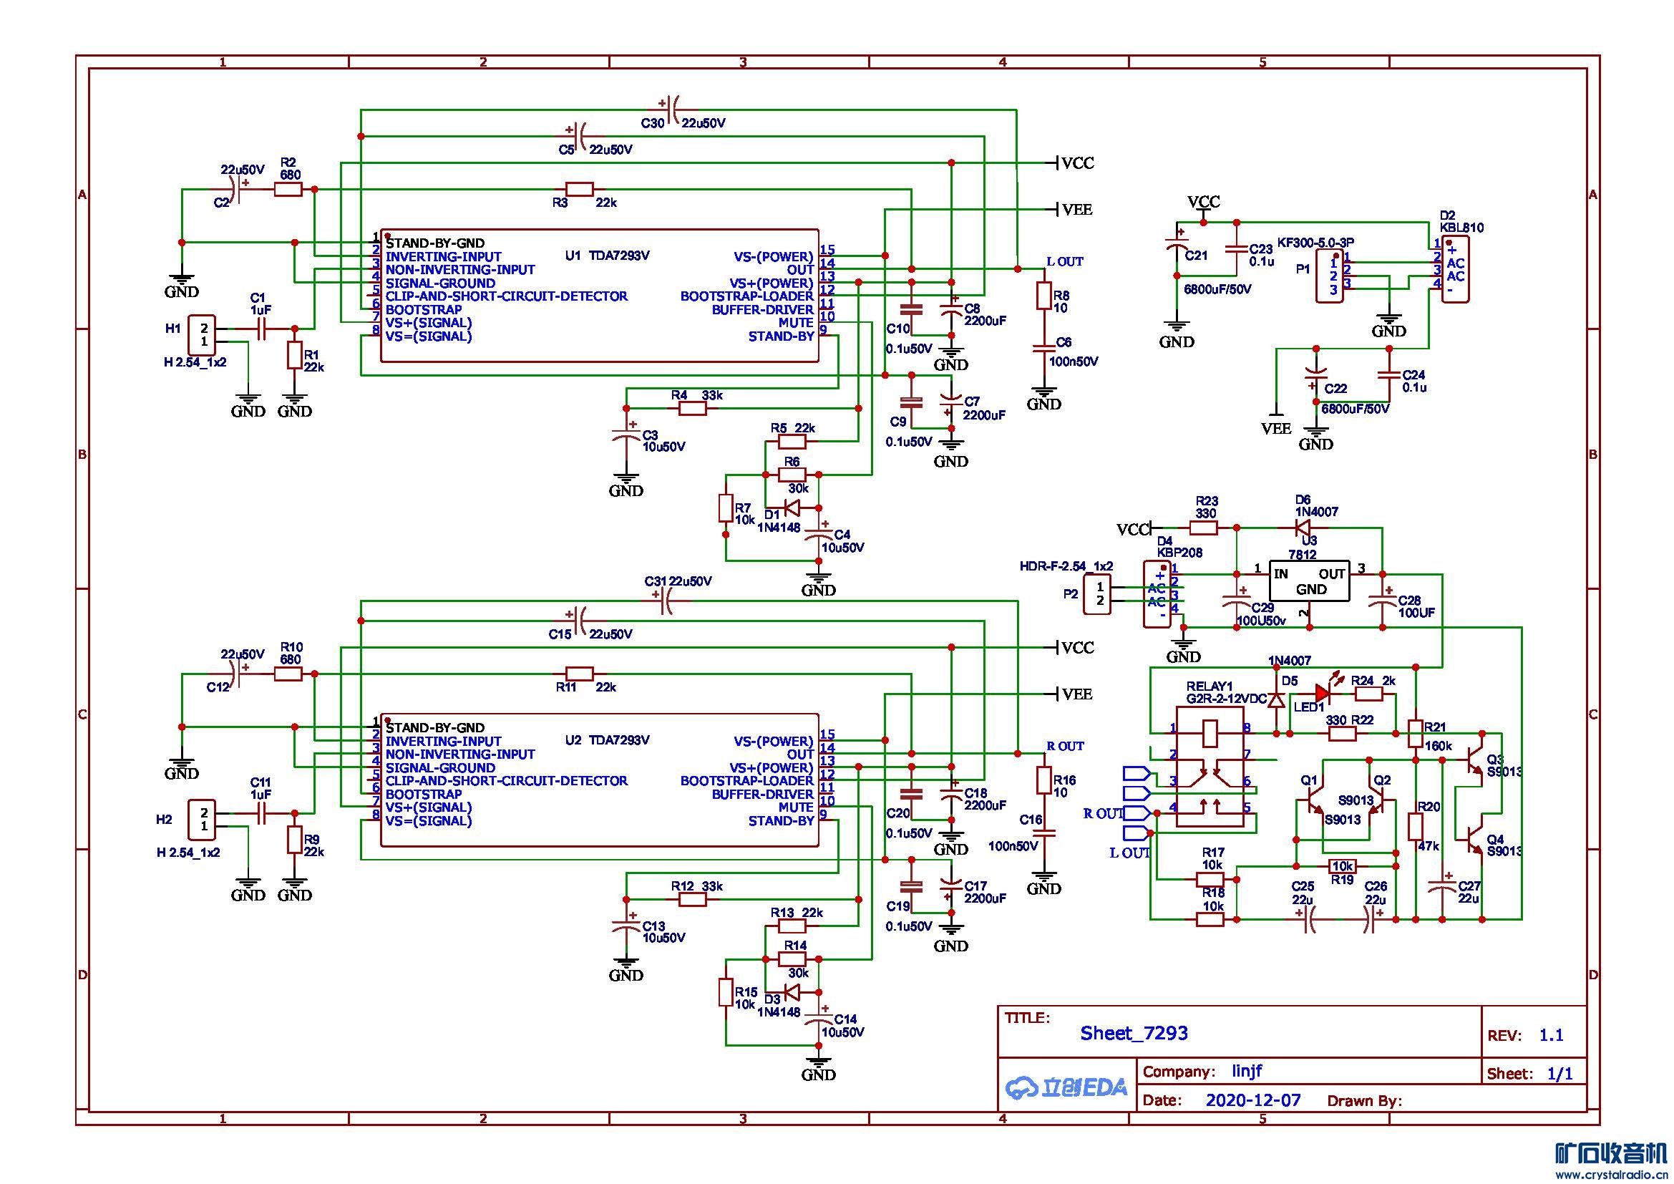The width and height of the screenshot is (1674, 1184).
Task: Click the C30 22u50V capacitor symbol
Action: tap(671, 110)
